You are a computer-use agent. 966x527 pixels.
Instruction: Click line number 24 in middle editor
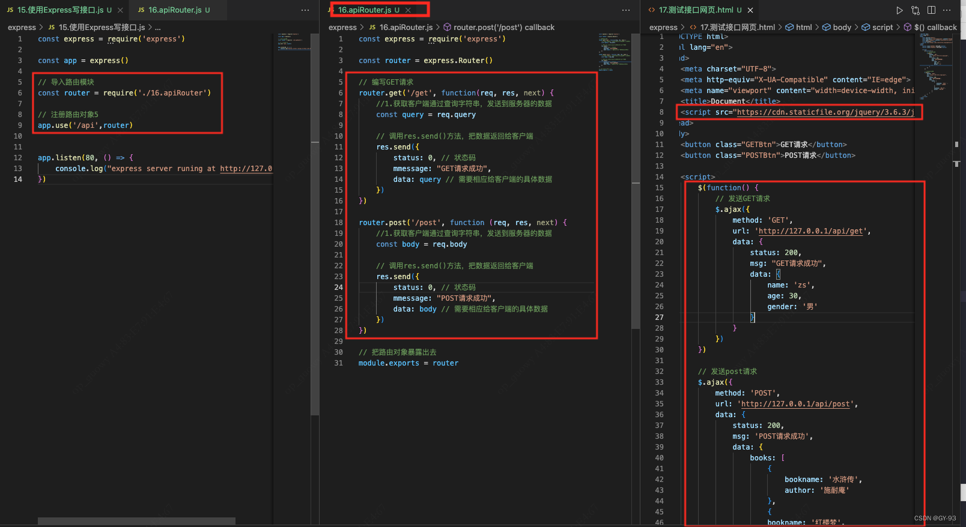(x=339, y=288)
